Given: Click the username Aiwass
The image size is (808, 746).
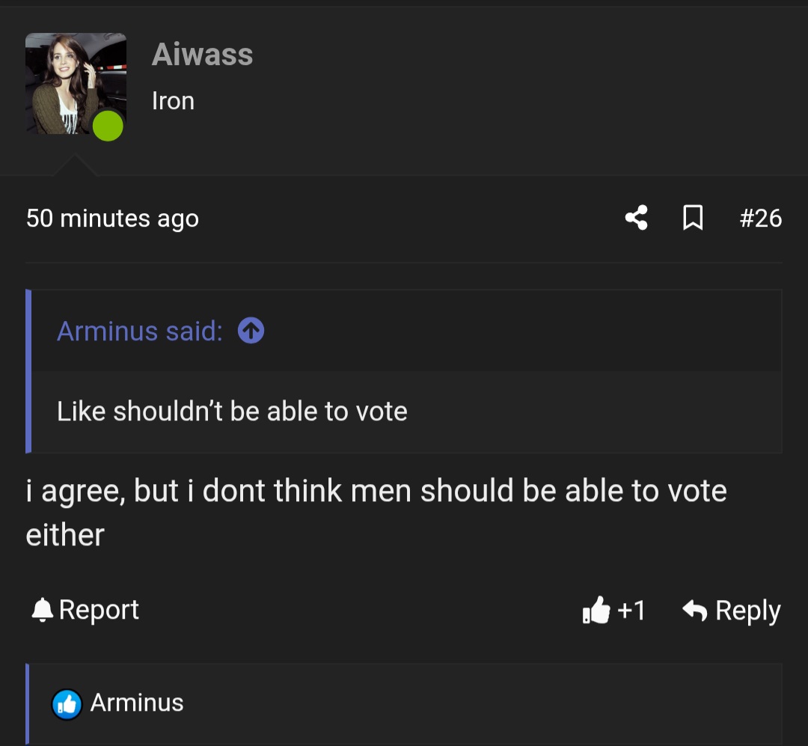Looking at the screenshot, I should 202,54.
